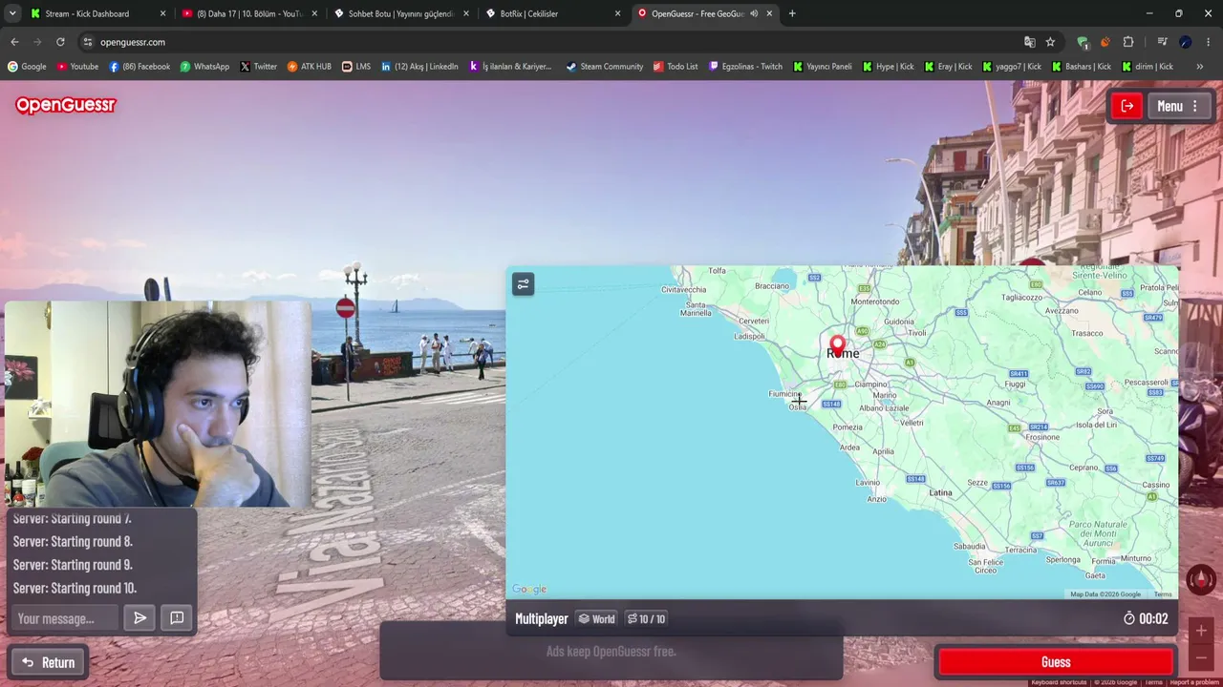The width and height of the screenshot is (1223, 687).
Task: Open the LMS bookmark
Action: (x=356, y=67)
